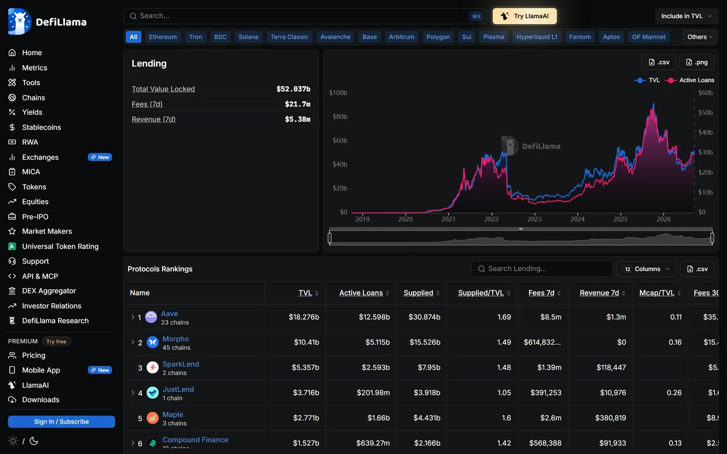Click the Universal Token Rating icon

[x=12, y=246]
